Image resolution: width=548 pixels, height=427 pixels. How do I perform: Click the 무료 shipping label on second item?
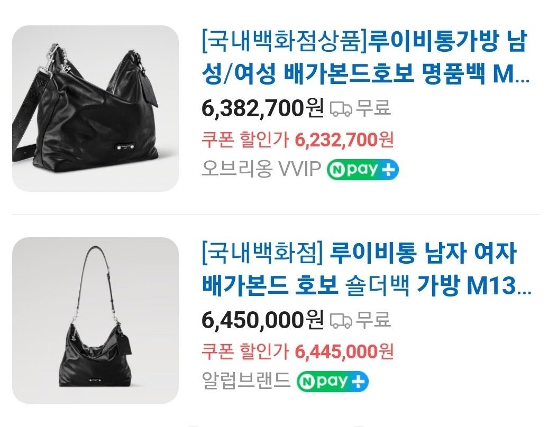click(373, 320)
